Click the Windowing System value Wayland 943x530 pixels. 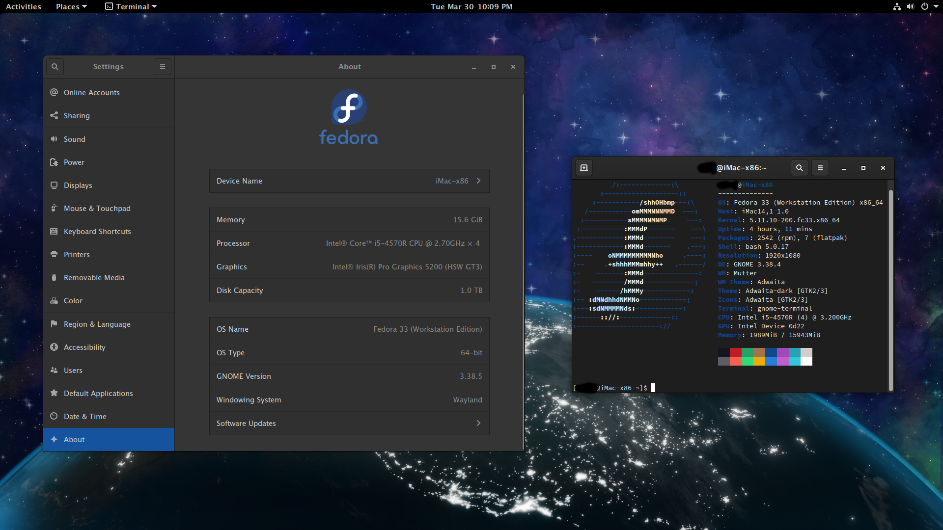(468, 400)
